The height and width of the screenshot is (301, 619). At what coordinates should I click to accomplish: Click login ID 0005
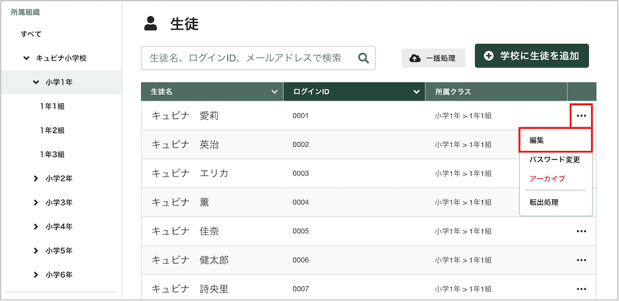(300, 231)
